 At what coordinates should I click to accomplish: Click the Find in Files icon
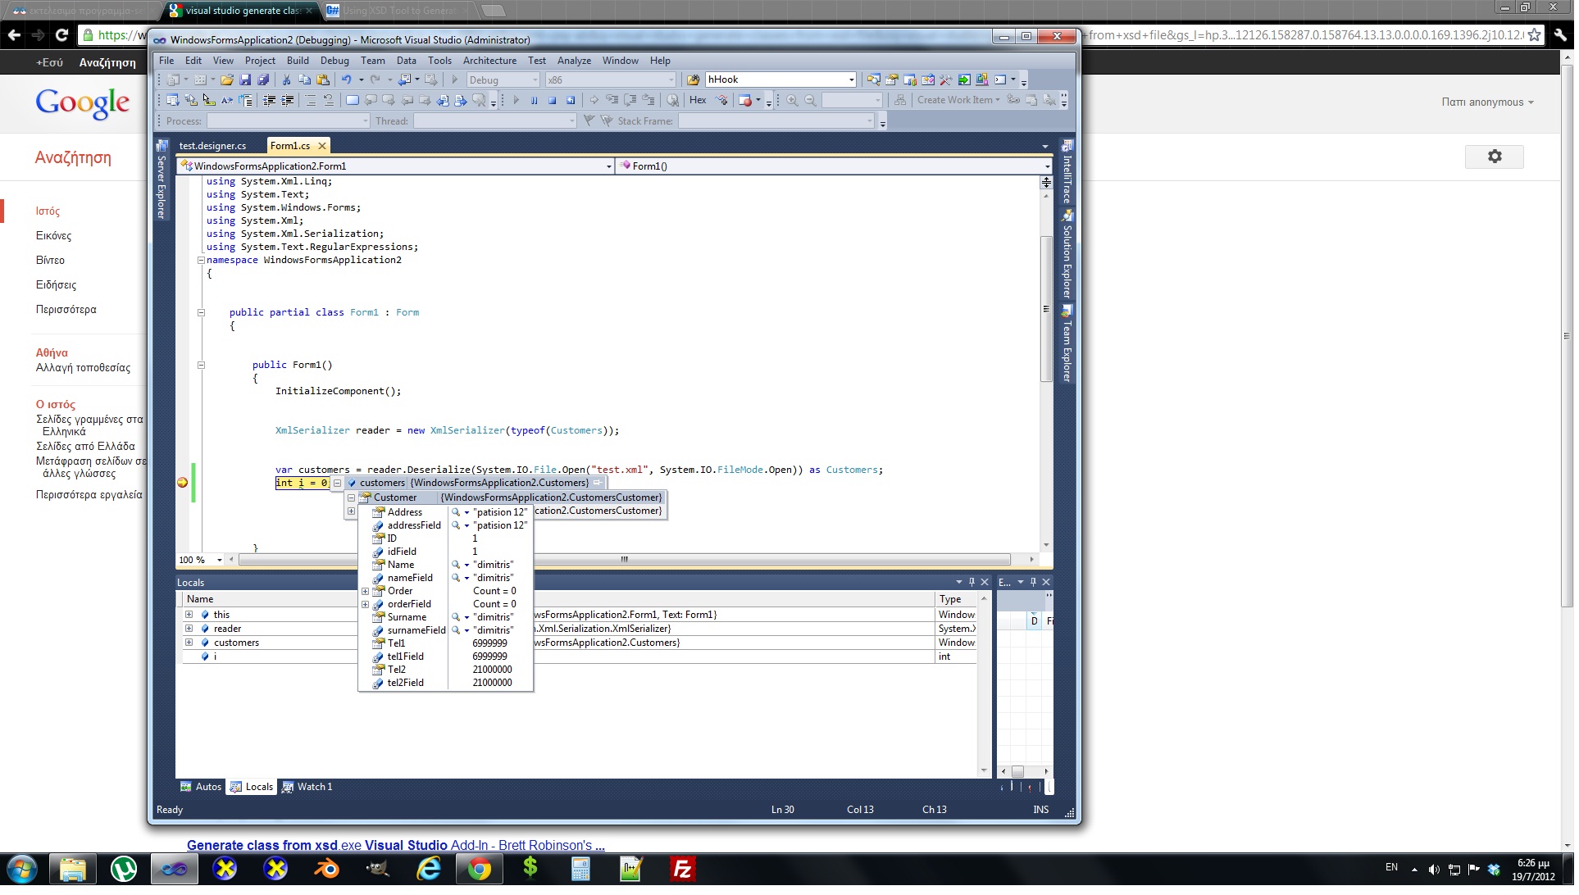click(x=694, y=80)
